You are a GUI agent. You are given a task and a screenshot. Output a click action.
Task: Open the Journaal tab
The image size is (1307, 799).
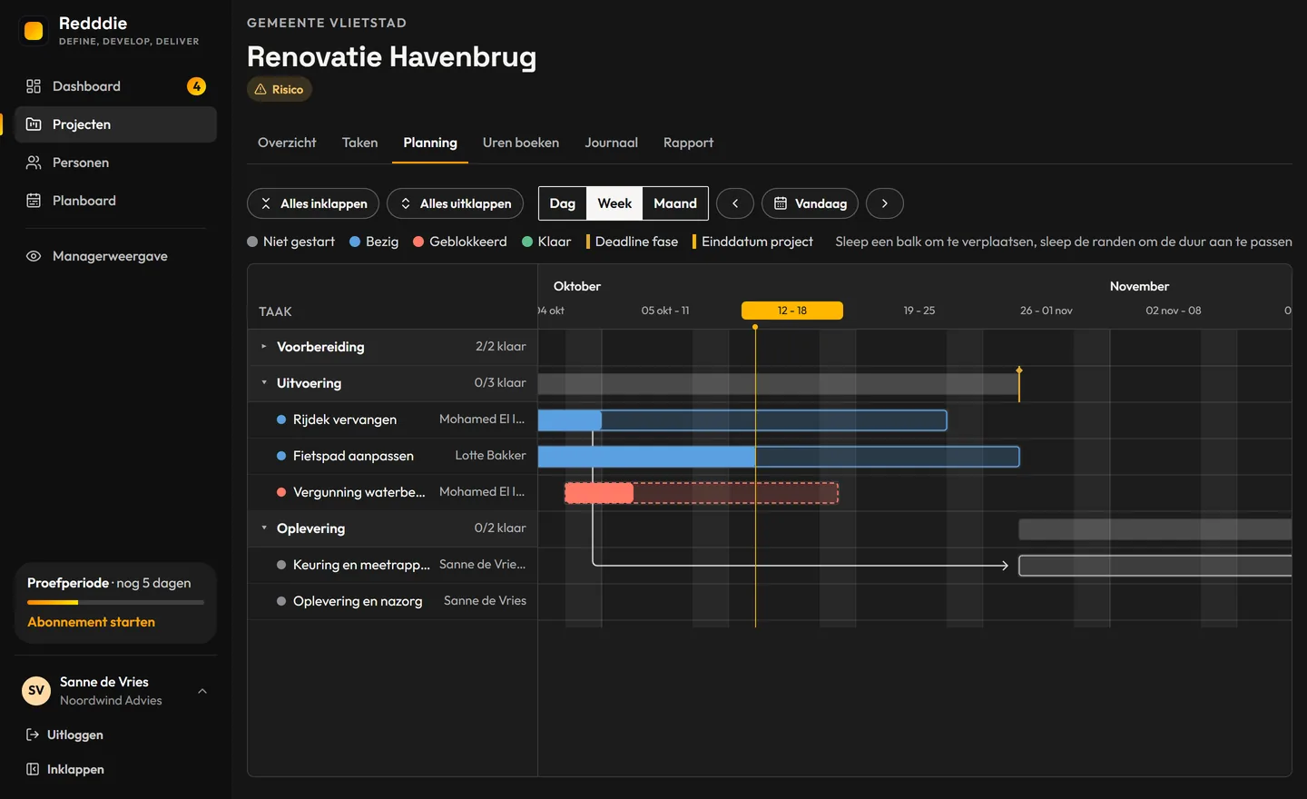coord(611,143)
